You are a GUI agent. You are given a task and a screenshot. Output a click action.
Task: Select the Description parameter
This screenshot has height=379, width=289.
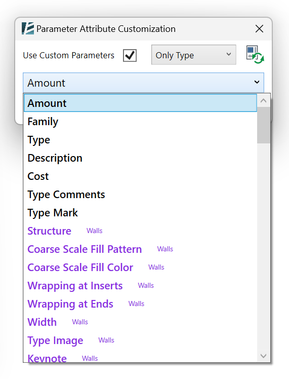(140, 158)
